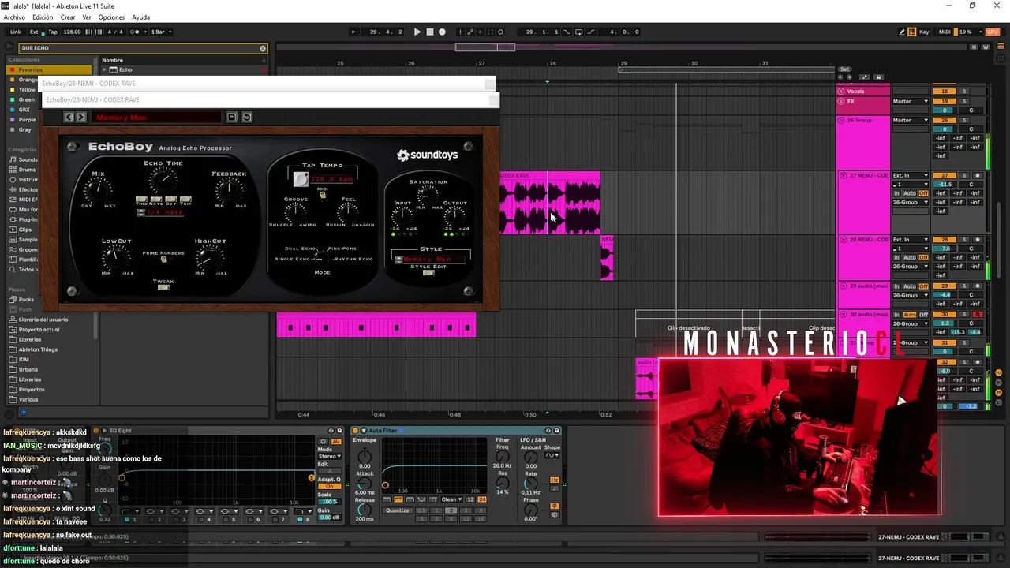The height and width of the screenshot is (568, 1010).
Task: Click the plus icon next to Record
Action: [x=460, y=32]
